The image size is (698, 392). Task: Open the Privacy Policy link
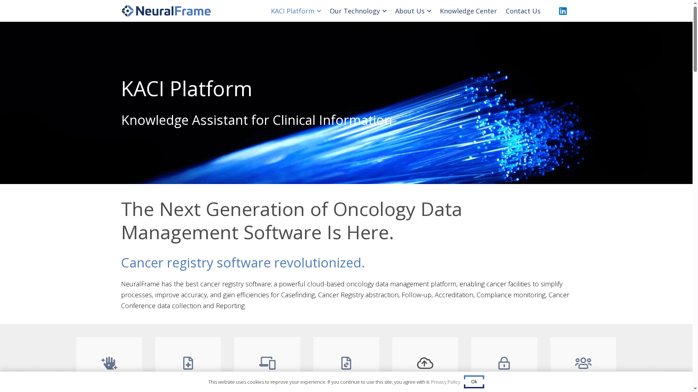445,382
